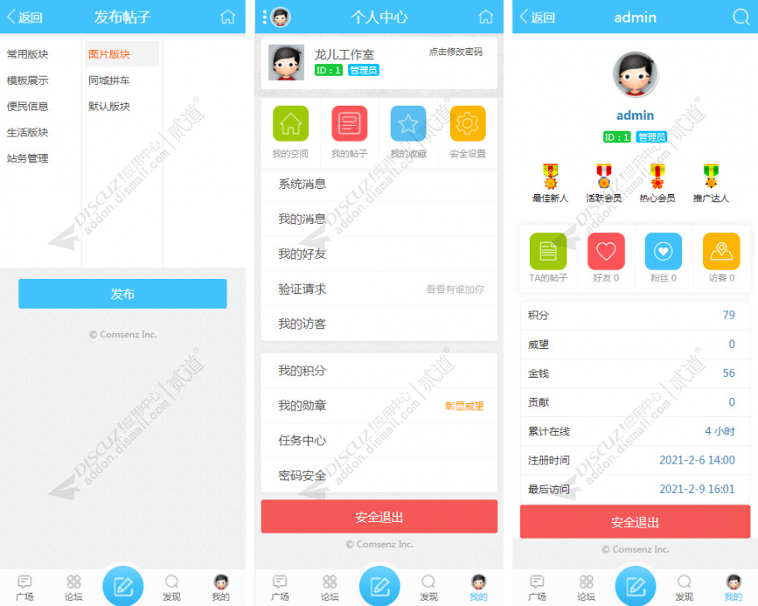Viewport: 758px width, 606px height.
Task: Open 粉丝 0 blue heart icon
Action: 663,251
